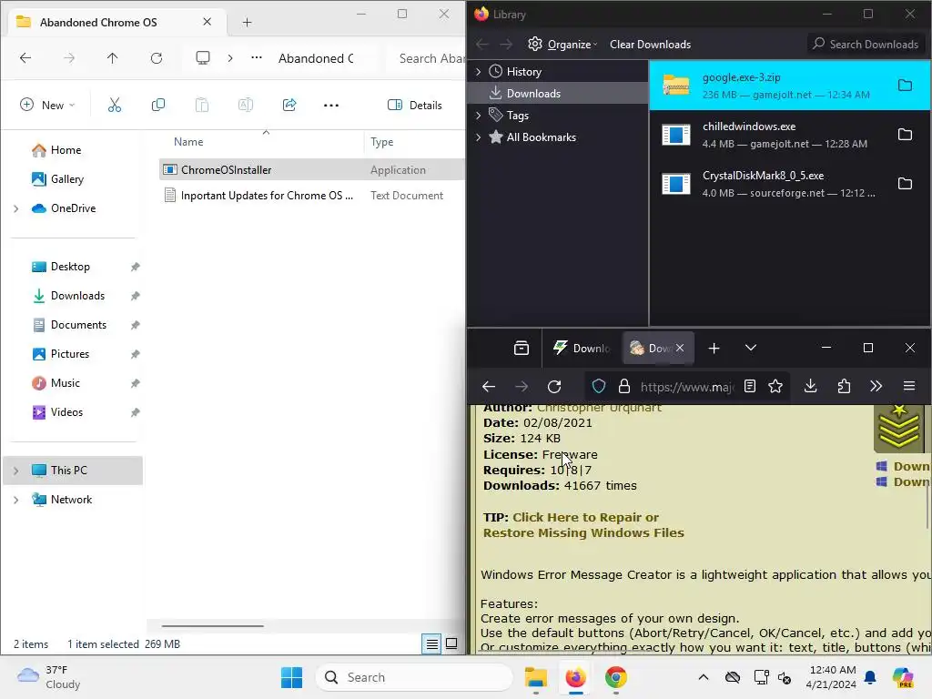Open containing folder for chilledwindows.exe

pyautogui.click(x=905, y=135)
